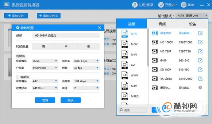Image resolution: width=212 pixels, height=124 pixels.
Task: Click the 搜索 format search field
Action: coord(133,110)
